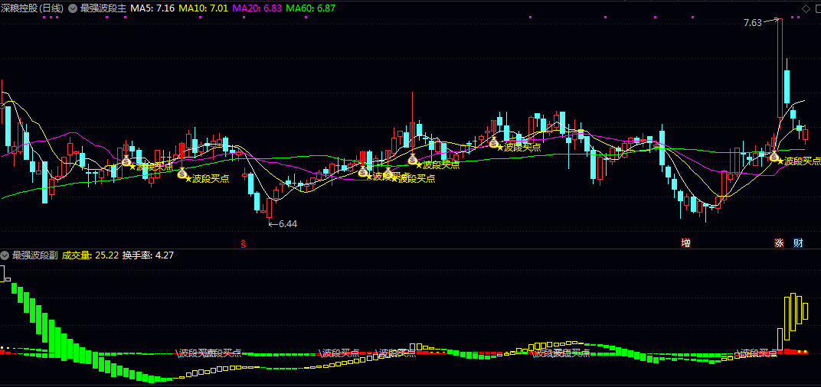Click the leftmost money-bag buy signal icon
This screenshot has width=821, height=387.
point(126,161)
